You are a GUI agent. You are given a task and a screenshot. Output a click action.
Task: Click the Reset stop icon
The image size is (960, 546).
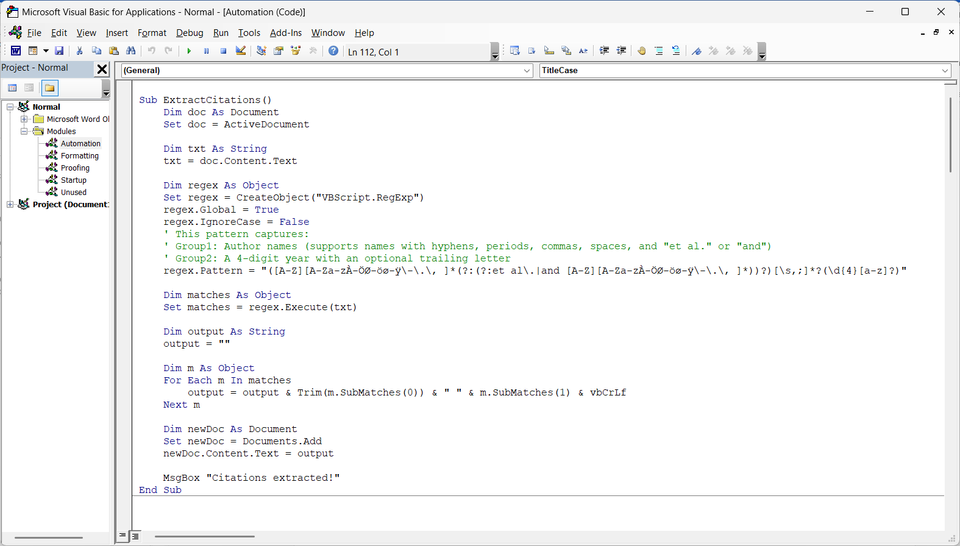pos(223,51)
